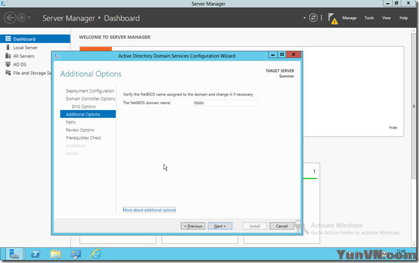Open the View menu
Image resolution: width=419 pixels, height=263 pixels.
point(386,18)
